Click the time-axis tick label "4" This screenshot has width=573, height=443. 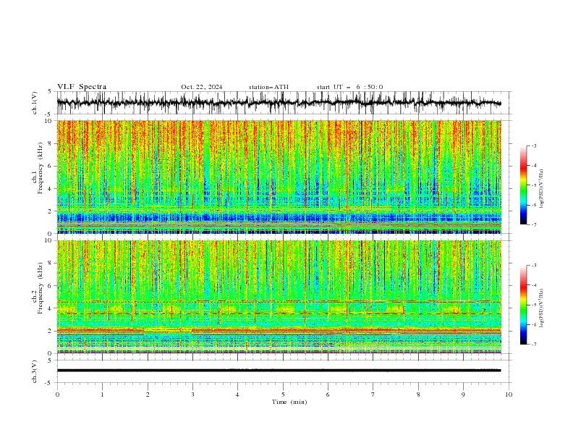pos(237,395)
